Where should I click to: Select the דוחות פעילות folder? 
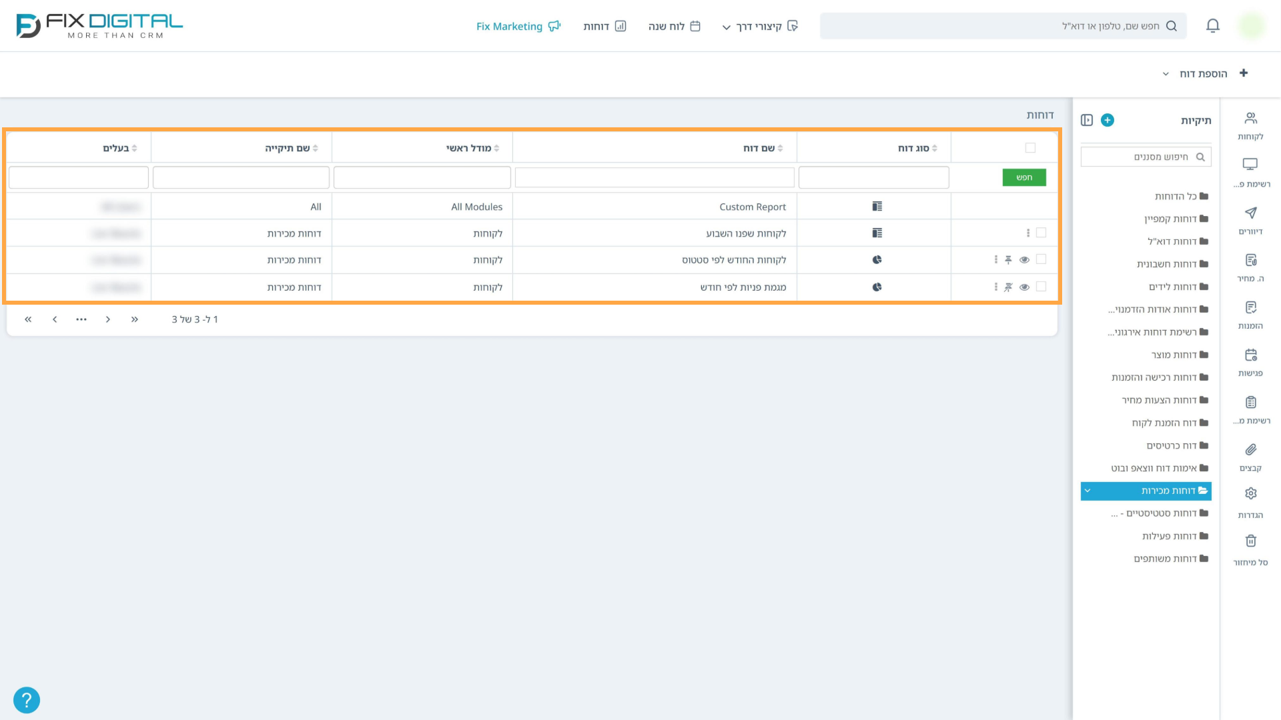coord(1175,536)
